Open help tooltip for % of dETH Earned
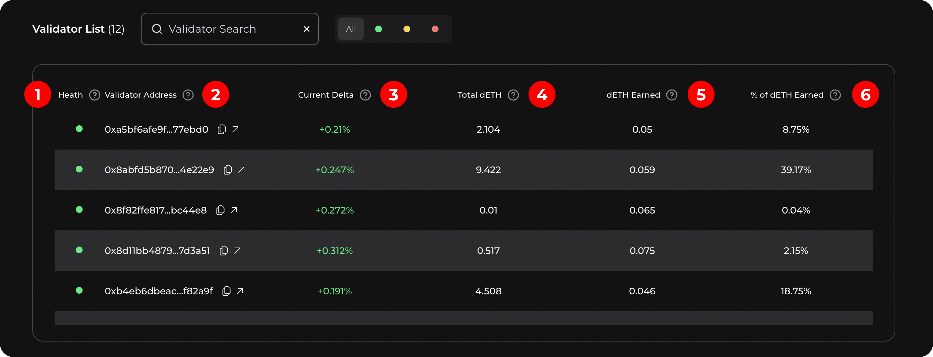The image size is (933, 357). (x=835, y=95)
